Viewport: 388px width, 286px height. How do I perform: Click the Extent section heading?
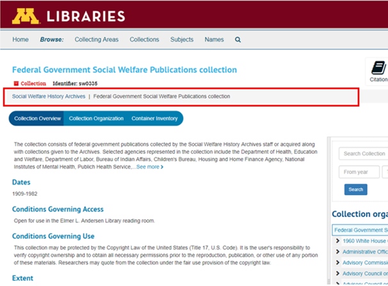coord(22,278)
